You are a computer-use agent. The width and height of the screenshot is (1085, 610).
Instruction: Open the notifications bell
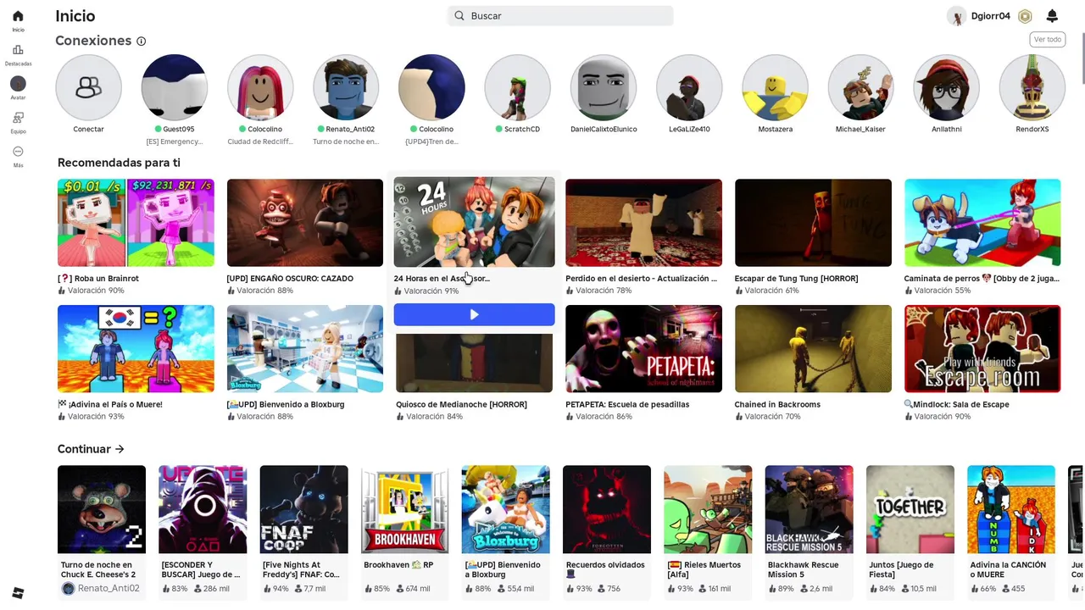click(1052, 16)
